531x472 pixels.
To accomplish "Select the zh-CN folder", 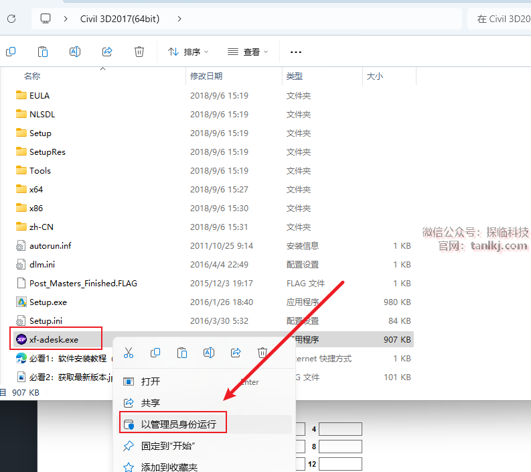I will point(41,227).
